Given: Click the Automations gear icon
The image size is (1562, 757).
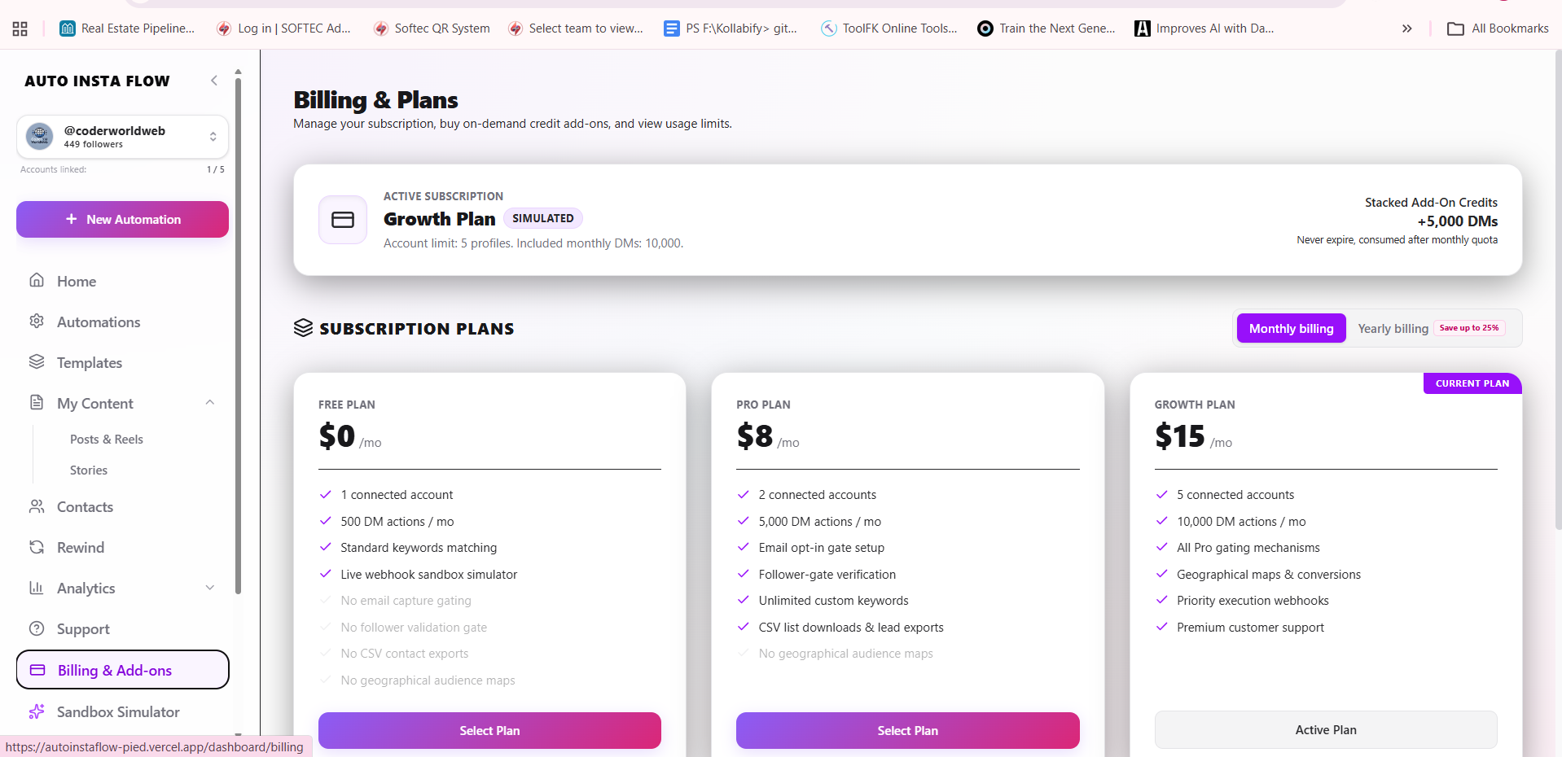Looking at the screenshot, I should click(37, 322).
